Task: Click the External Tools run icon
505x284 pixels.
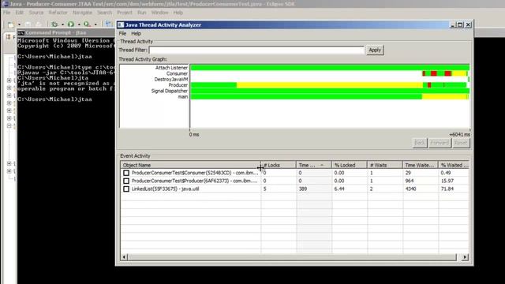Action: [x=87, y=24]
